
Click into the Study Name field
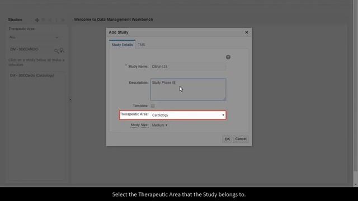(x=188, y=66)
